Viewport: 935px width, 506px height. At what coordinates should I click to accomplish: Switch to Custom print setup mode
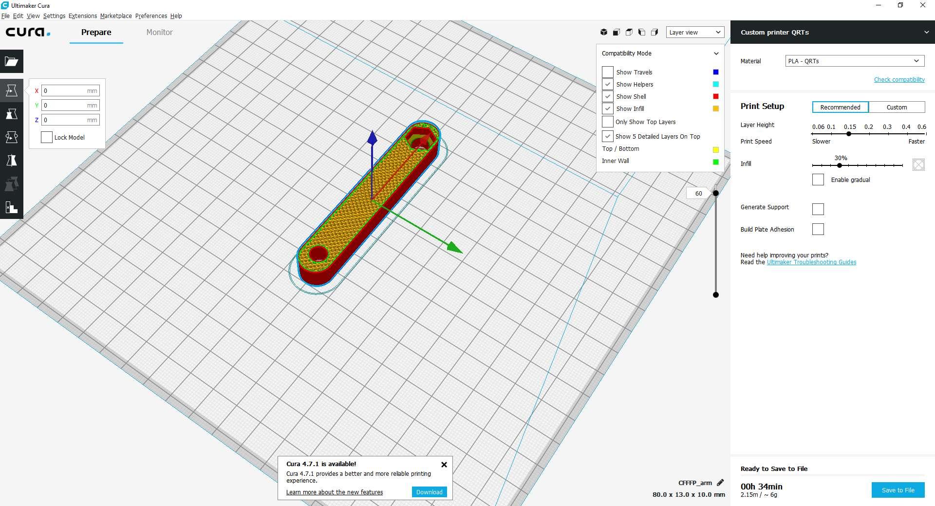897,107
